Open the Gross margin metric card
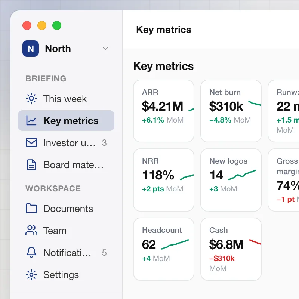Image resolution: width=299 pixels, height=299 pixels. click(284, 180)
